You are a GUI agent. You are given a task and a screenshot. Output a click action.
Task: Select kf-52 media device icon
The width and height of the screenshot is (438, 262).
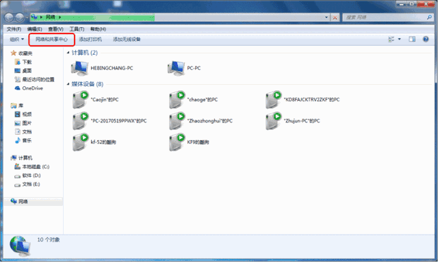(x=81, y=142)
